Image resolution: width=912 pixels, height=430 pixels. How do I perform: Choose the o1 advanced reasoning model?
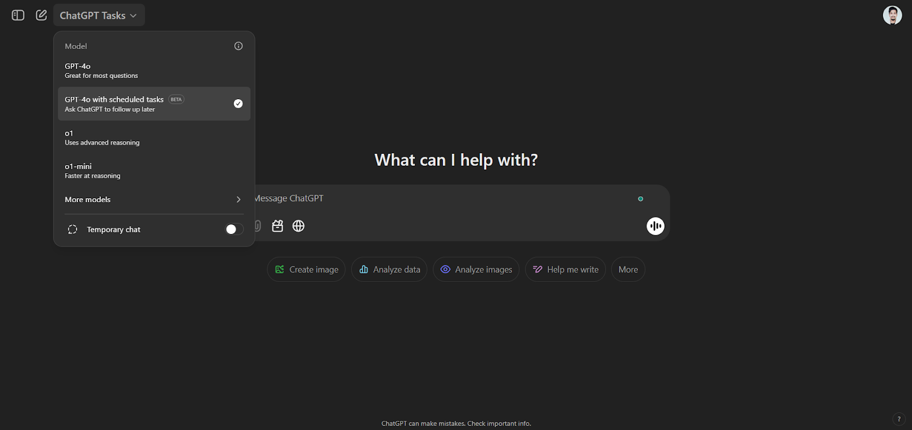[x=154, y=137]
